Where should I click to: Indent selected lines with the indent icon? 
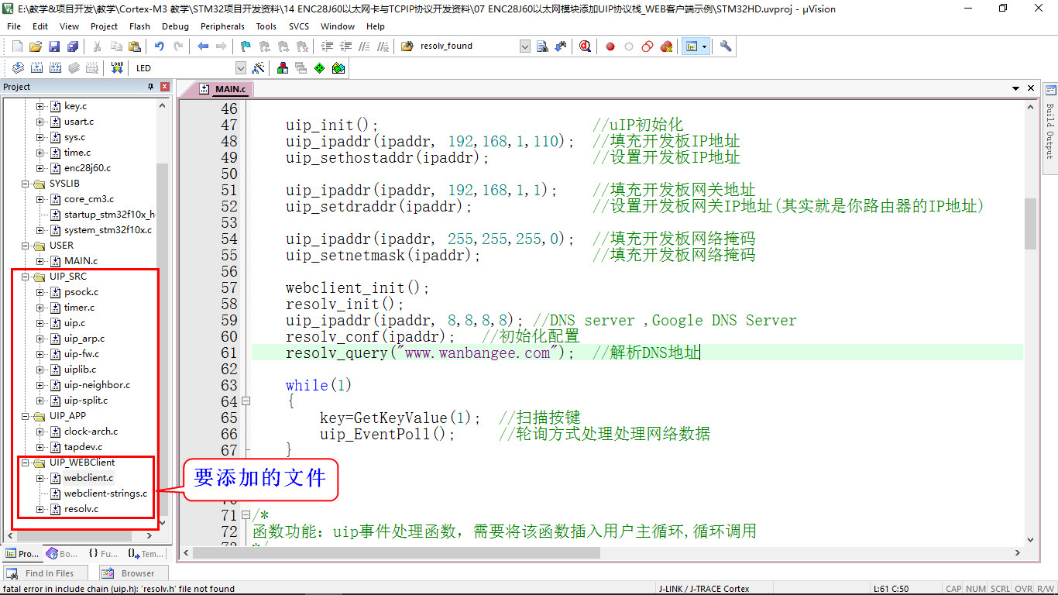pos(327,46)
